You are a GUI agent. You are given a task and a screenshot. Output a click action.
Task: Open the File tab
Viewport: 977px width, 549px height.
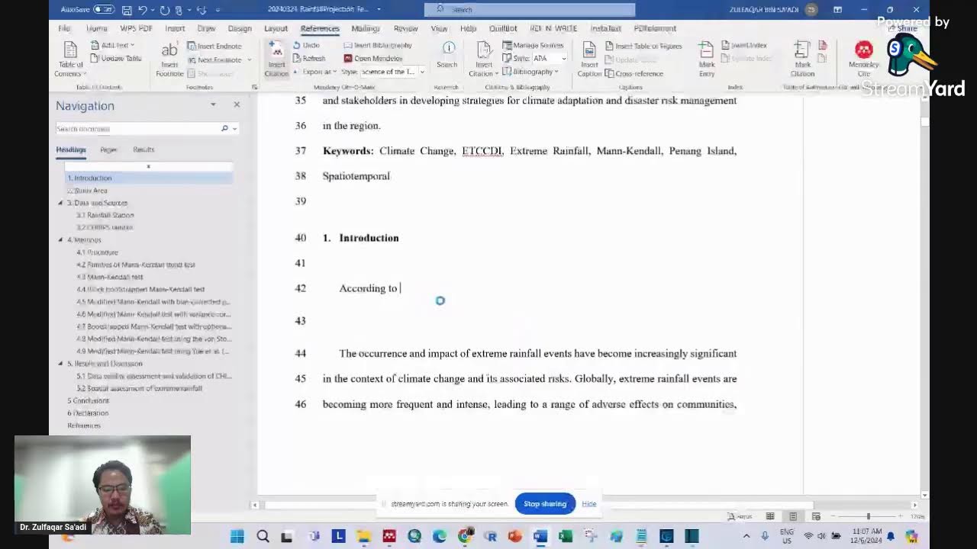64,28
